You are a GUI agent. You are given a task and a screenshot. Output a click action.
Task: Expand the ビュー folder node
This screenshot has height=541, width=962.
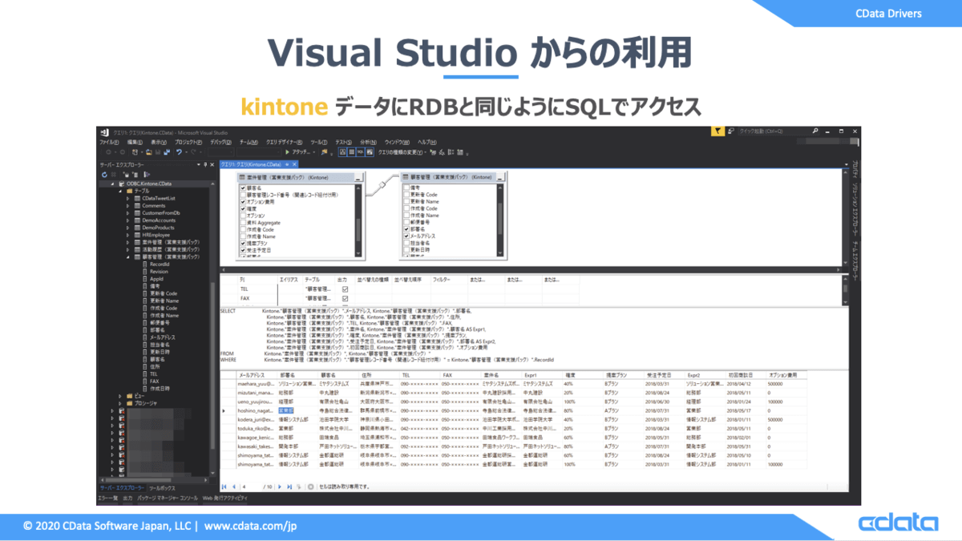click(120, 396)
